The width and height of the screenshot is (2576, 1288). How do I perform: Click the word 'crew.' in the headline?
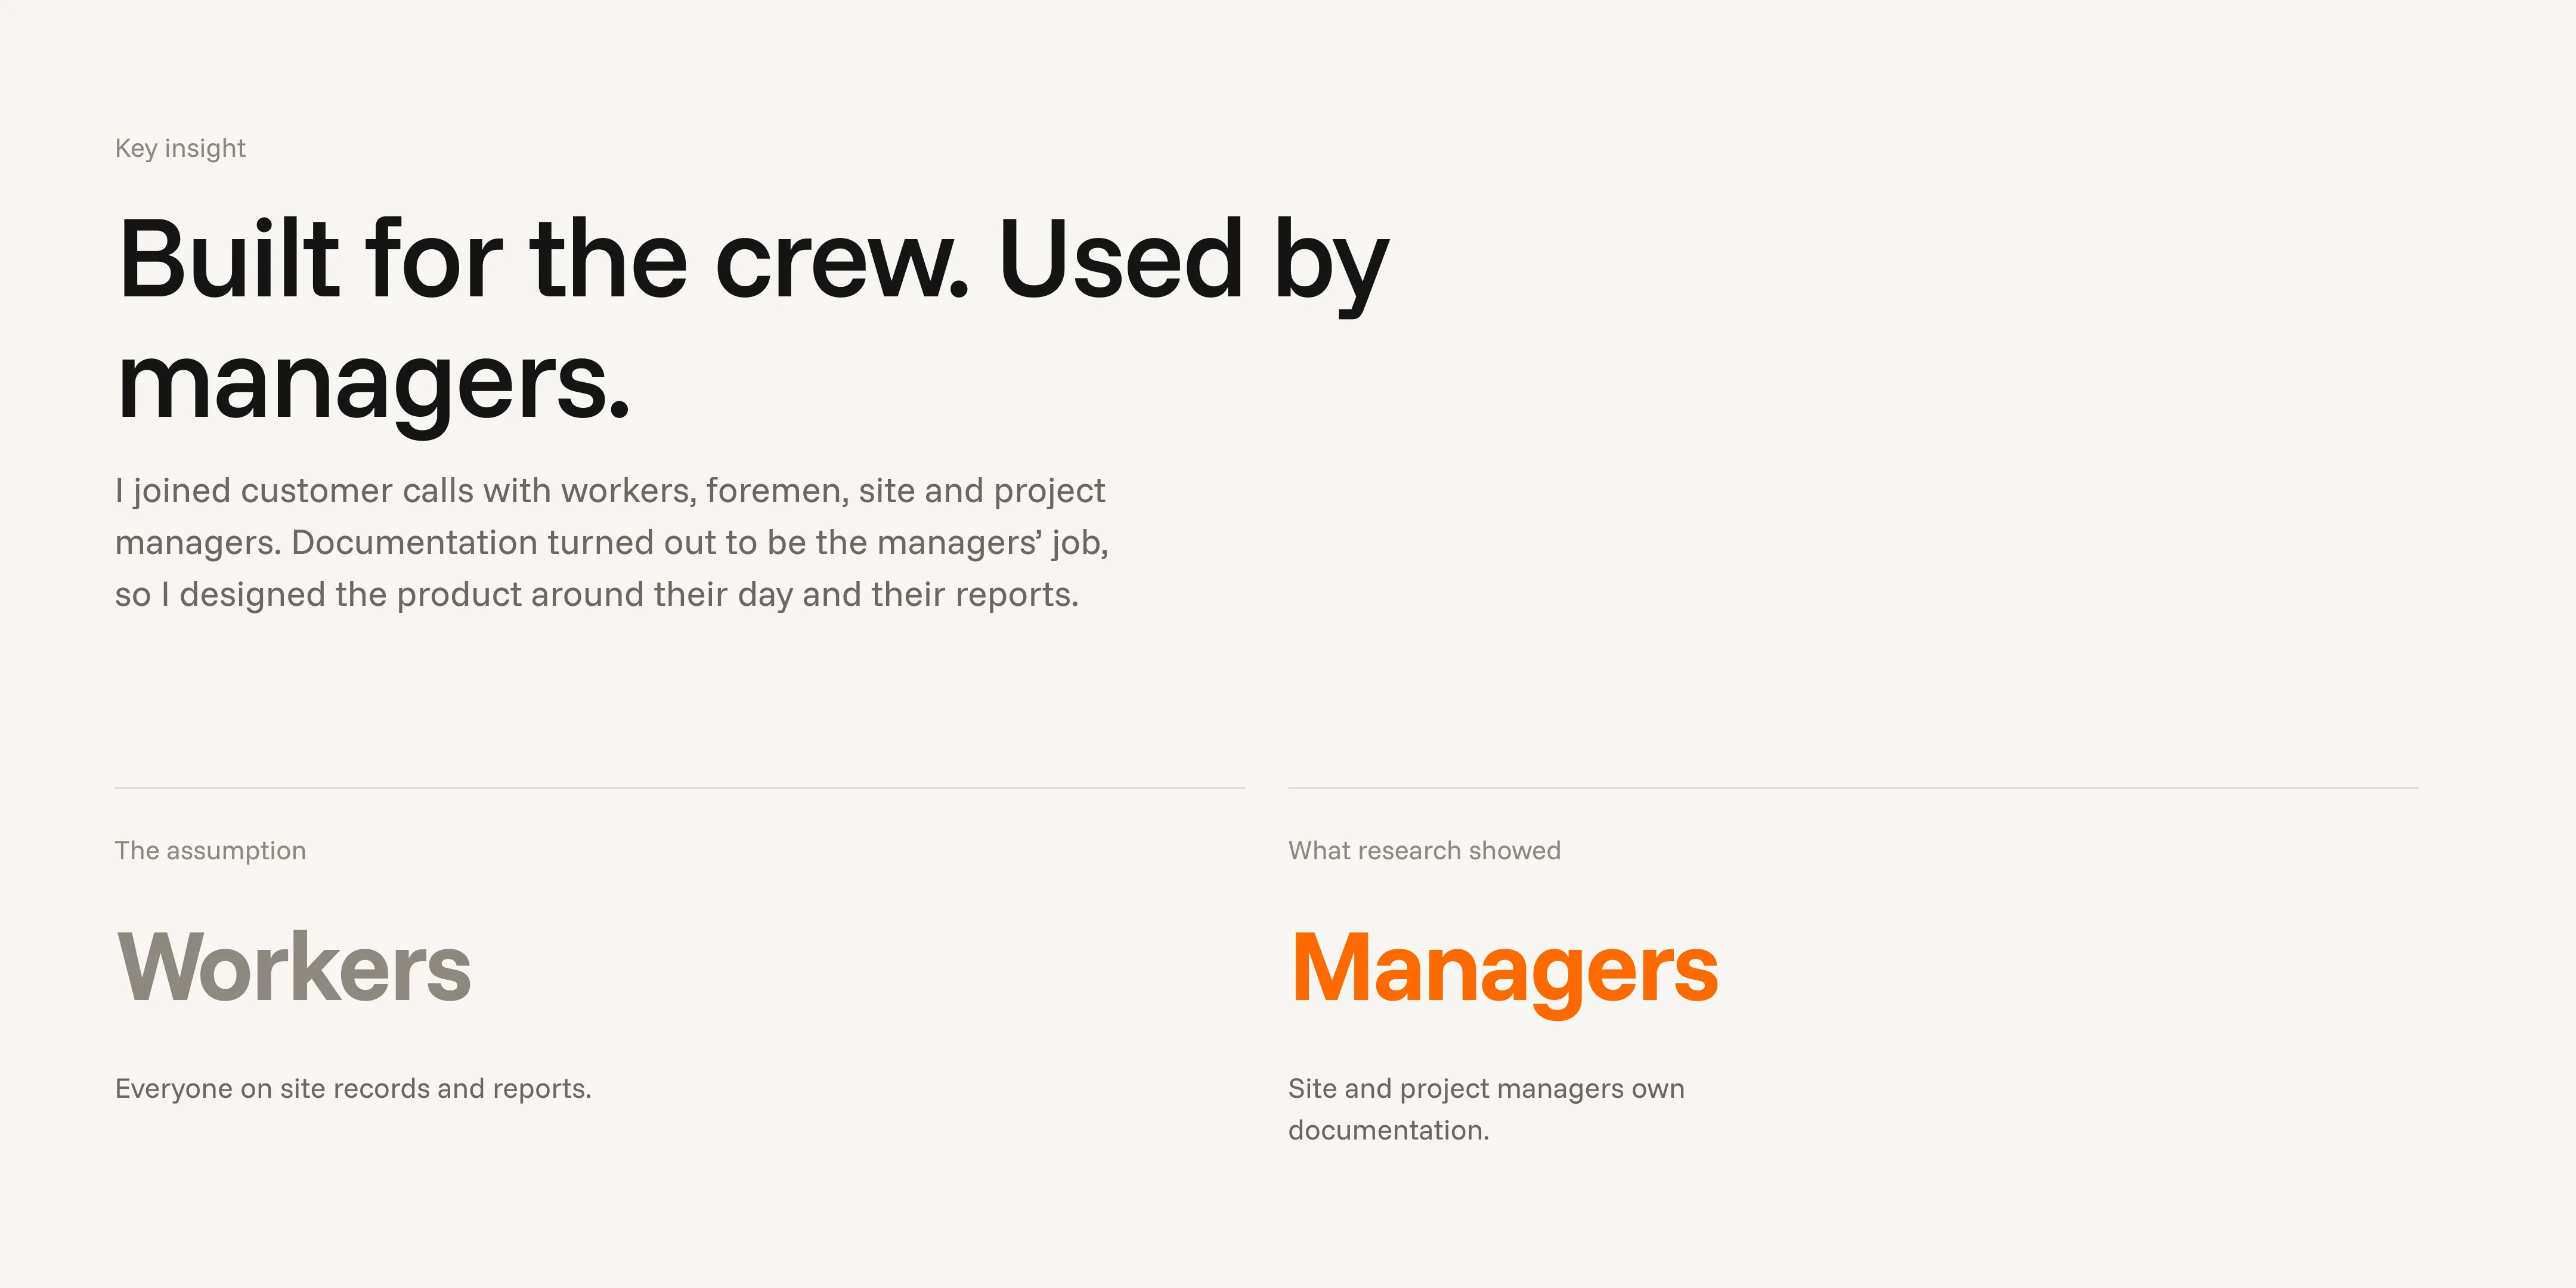[842, 262]
